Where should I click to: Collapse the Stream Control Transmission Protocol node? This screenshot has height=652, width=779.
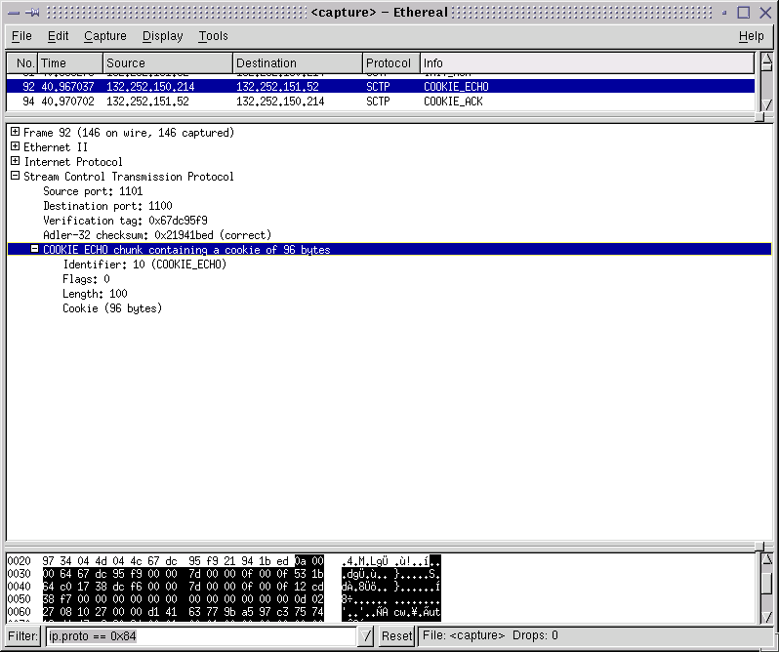[16, 177]
